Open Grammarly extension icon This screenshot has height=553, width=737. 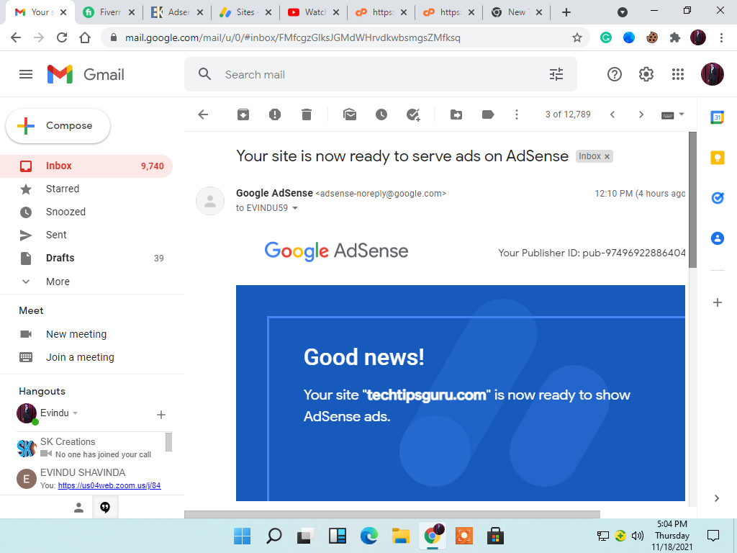(606, 37)
